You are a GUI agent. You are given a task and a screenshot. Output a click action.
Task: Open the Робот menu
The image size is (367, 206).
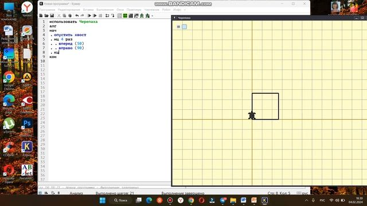point(166,10)
